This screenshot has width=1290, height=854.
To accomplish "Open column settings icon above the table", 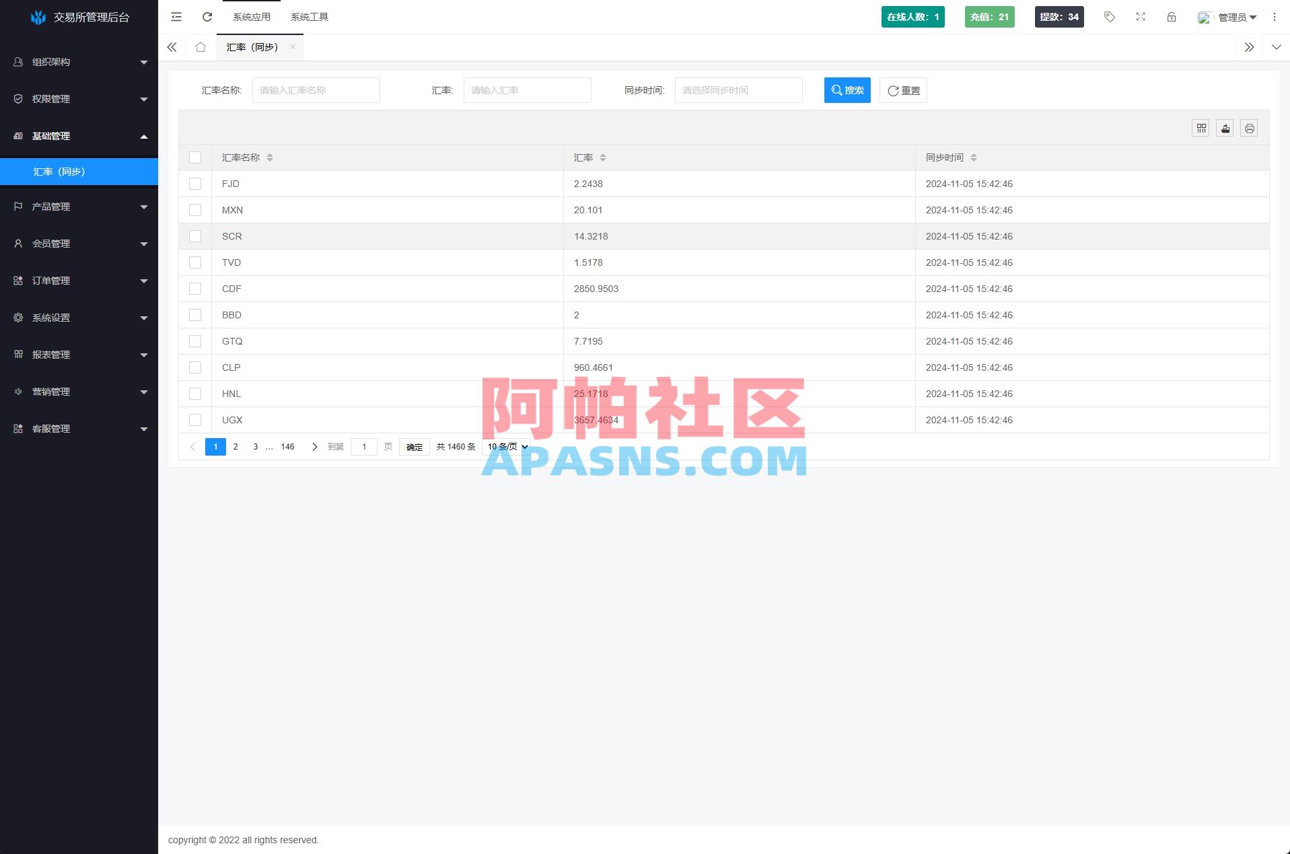I will tap(1201, 128).
